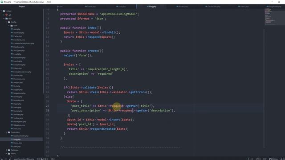Click the file icon beside App.php
285x160 pixels.
pyautogui.click(x=12, y=29)
